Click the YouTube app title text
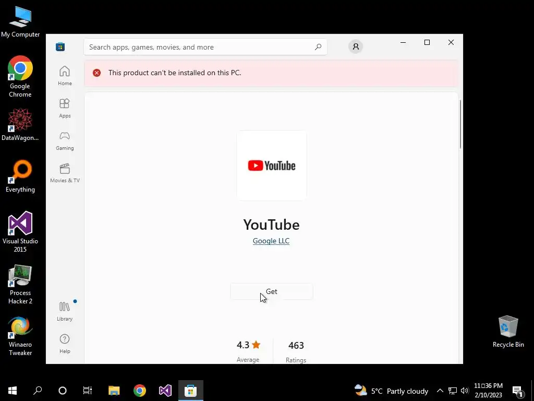The height and width of the screenshot is (401, 534). [271, 225]
